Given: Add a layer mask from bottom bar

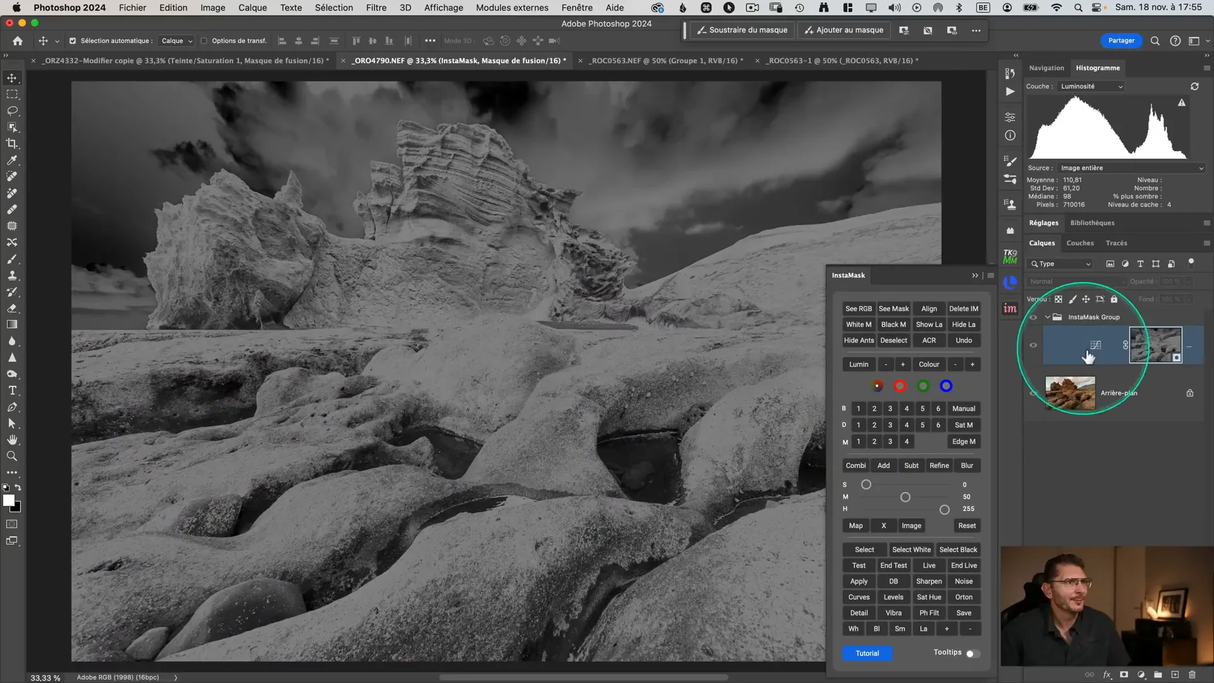Looking at the screenshot, I should pyautogui.click(x=1124, y=675).
